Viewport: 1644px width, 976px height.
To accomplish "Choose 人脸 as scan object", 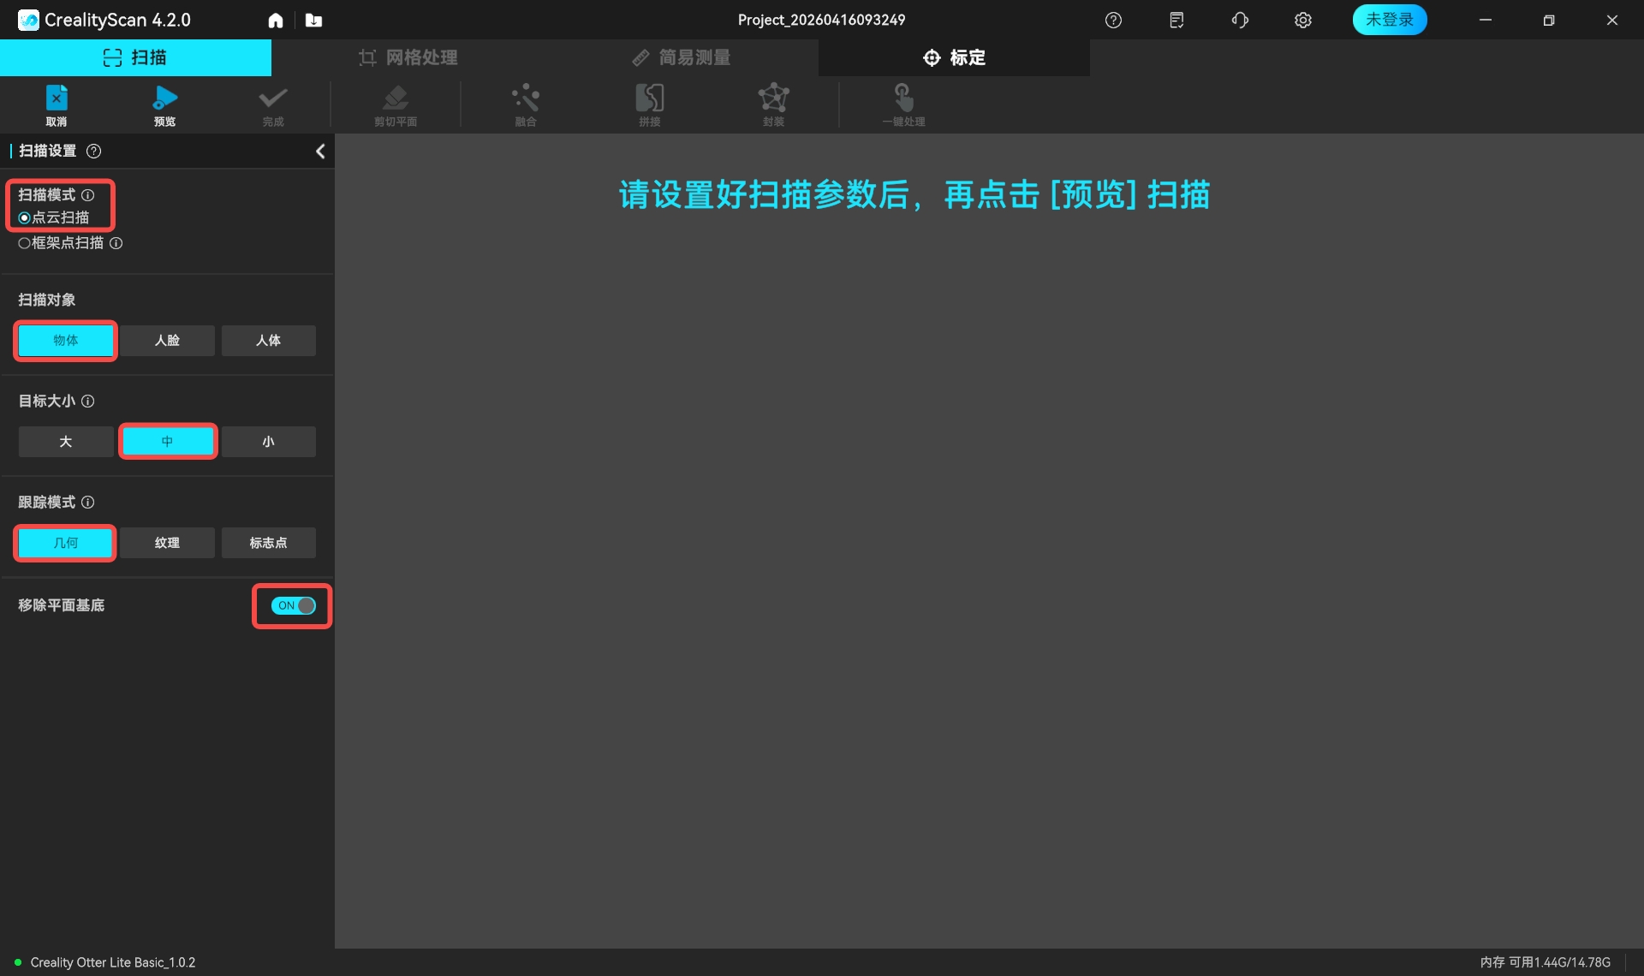I will pos(167,341).
